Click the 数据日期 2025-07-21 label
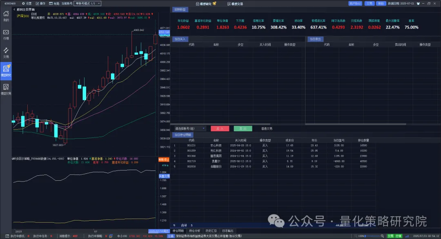 [x=401, y=4]
